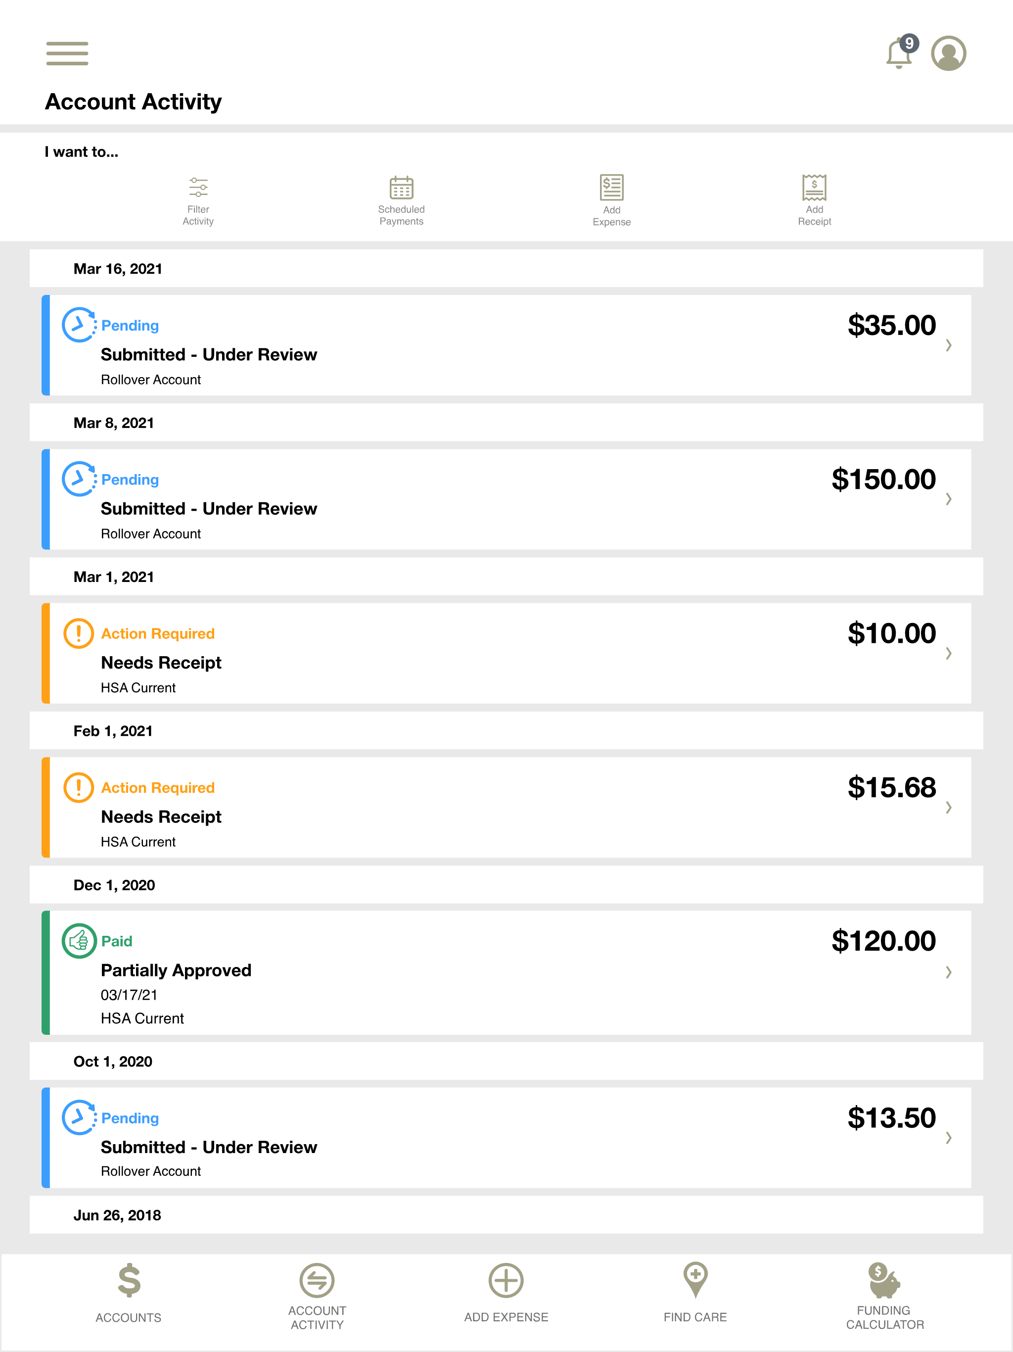
Task: Open the $10.00 Needs Receipt item
Action: (x=506, y=653)
